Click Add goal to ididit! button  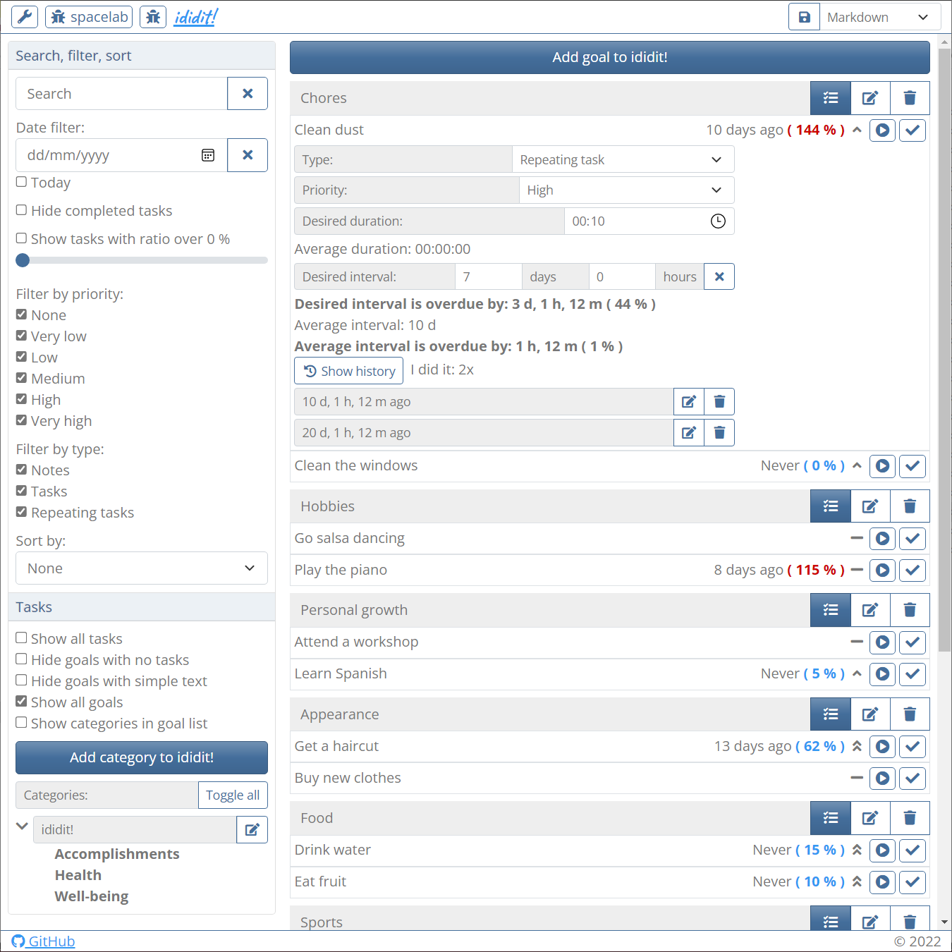pos(610,57)
